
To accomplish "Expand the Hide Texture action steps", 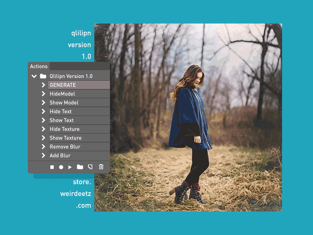I will point(44,129).
